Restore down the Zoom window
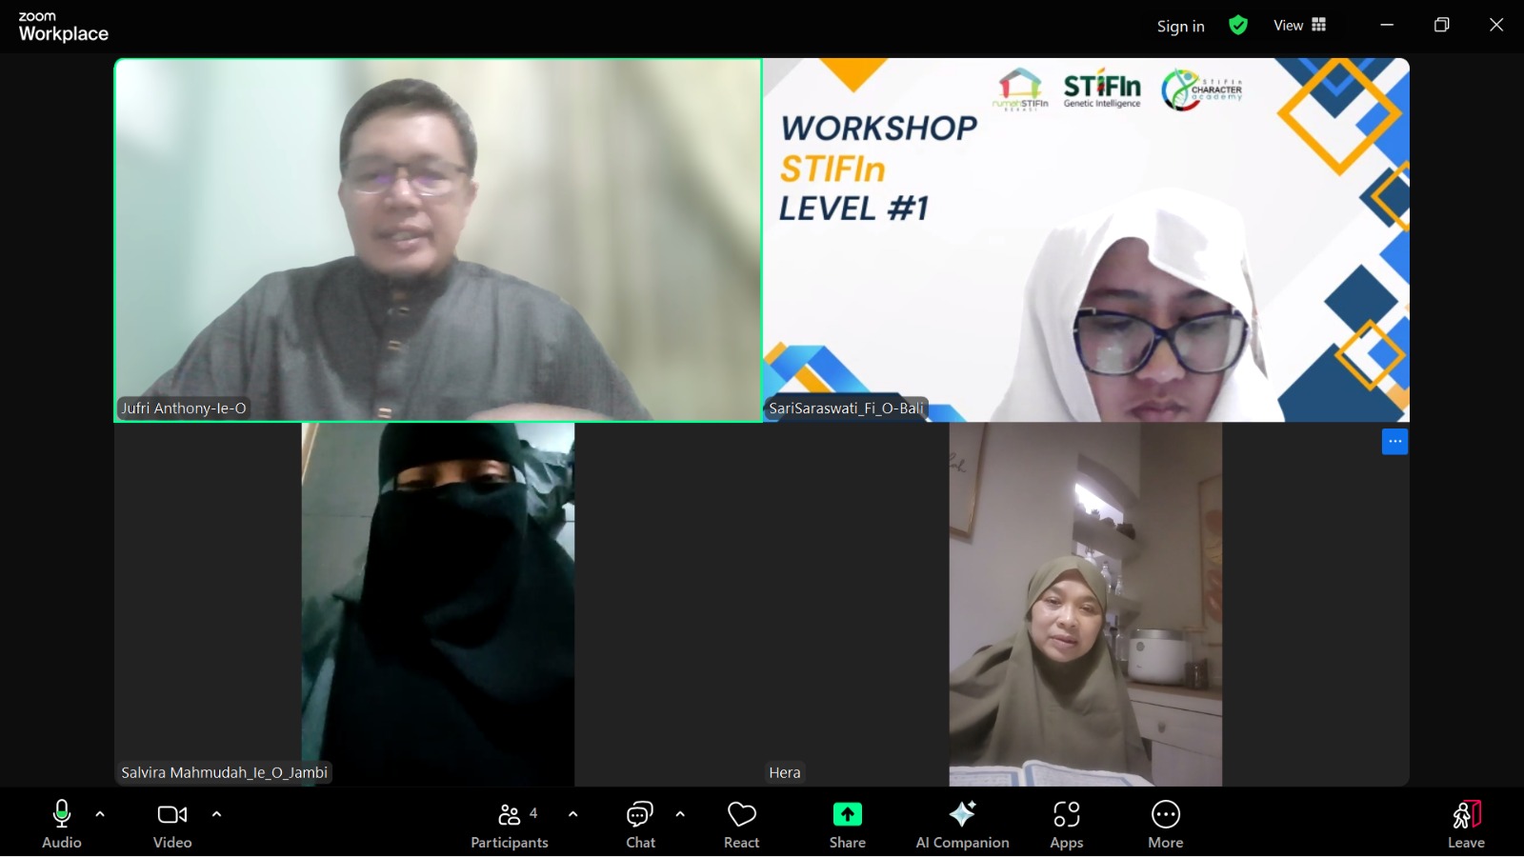Viewport: 1524px width, 857px height. (1442, 26)
